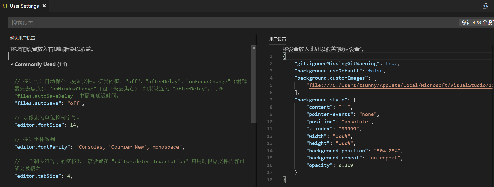The width and height of the screenshot is (494, 187).
Task: Click the "opacity": 0.319 line
Action: [330, 165]
